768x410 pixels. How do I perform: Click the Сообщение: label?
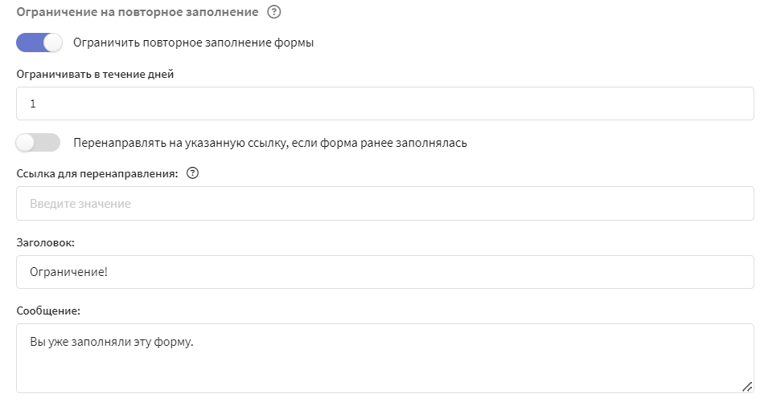(x=48, y=311)
